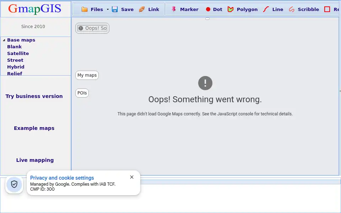Collapse the Base maps tree
Viewport: 341px width, 213px height.
[4, 40]
